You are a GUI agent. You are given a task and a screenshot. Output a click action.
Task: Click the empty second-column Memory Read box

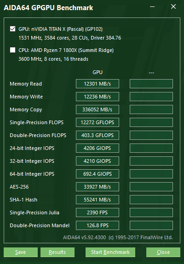click(x=151, y=84)
